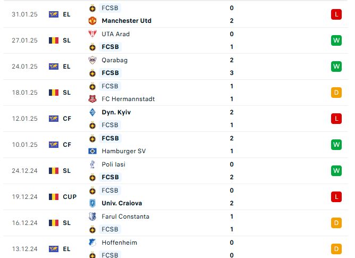Image resolution: width=355 pixels, height=258 pixels.
Task: Open the Manchester Utd team link
Action: (126, 21)
